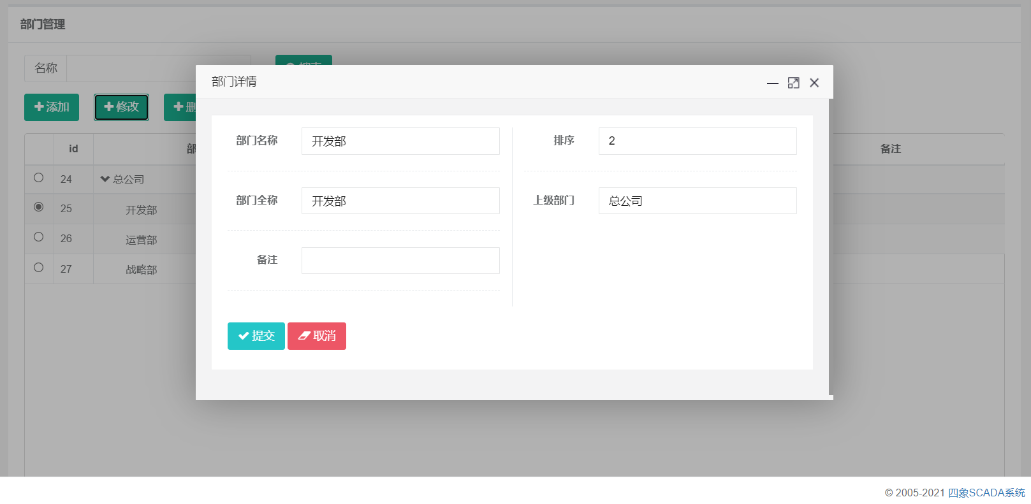Open the 四象SCADA系统 footer link
1031x504 pixels.
tap(986, 493)
